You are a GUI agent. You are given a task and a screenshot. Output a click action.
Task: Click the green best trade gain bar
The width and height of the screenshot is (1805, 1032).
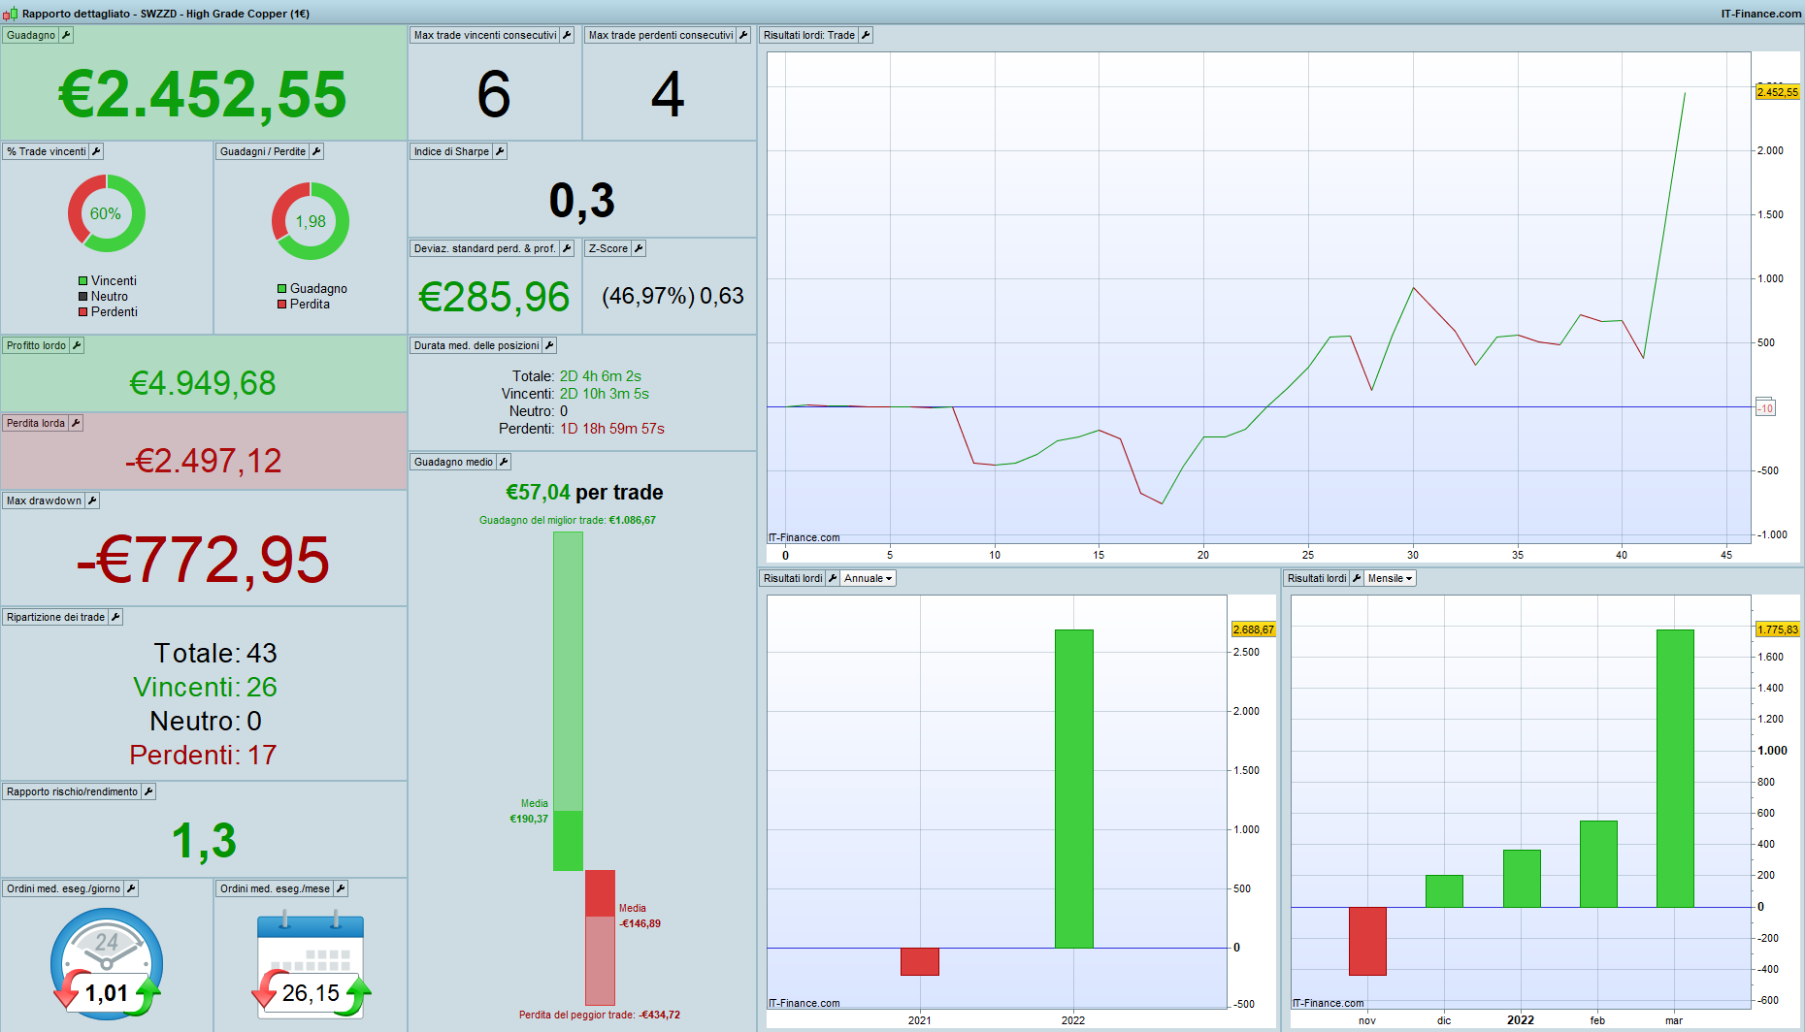[x=568, y=700]
